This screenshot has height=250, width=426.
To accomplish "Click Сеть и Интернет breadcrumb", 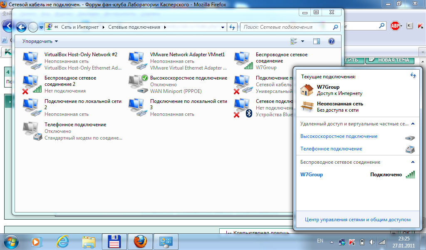I will [x=80, y=27].
